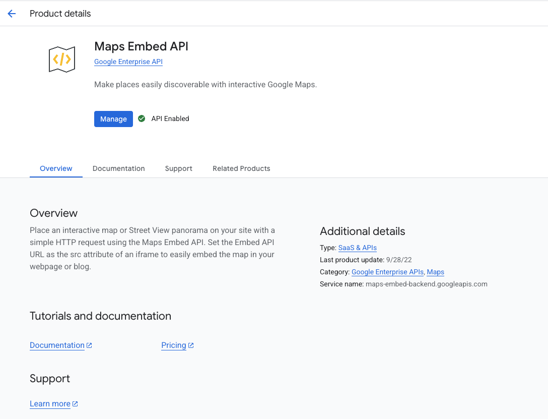Viewport: 548px width, 419px height.
Task: Click external-link icon beside Documentation link
Action: pyautogui.click(x=89, y=345)
